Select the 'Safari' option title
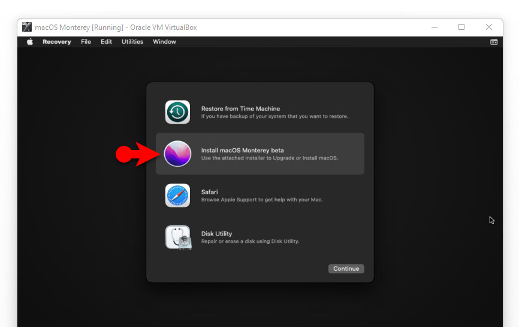 210,192
